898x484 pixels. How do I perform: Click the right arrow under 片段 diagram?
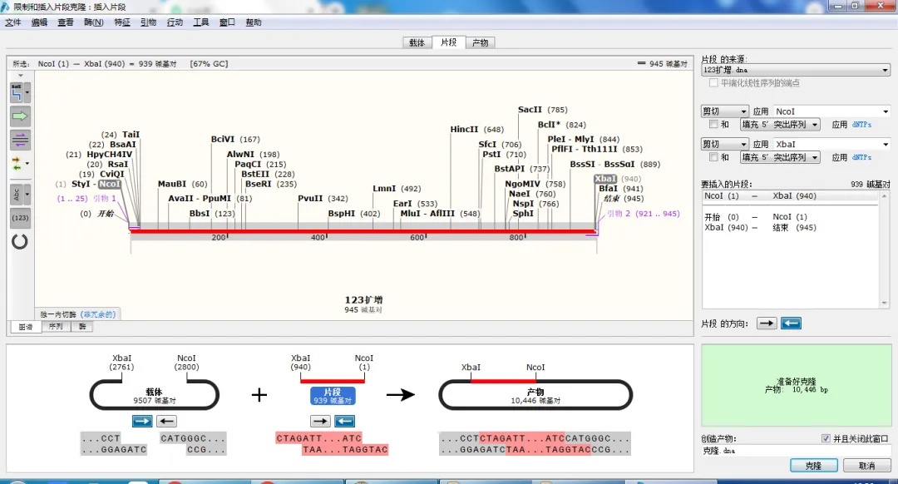[x=320, y=421]
